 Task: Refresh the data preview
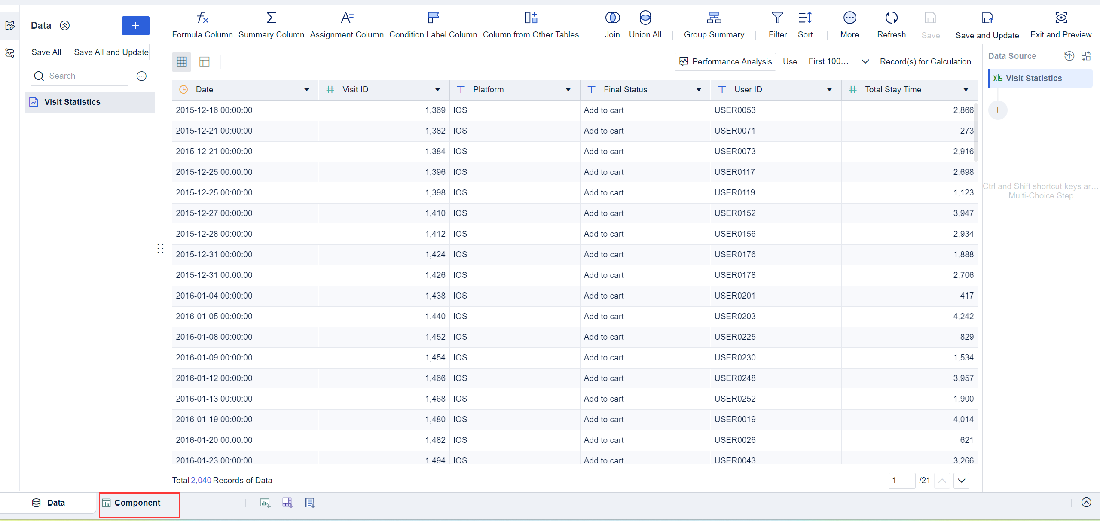891,25
